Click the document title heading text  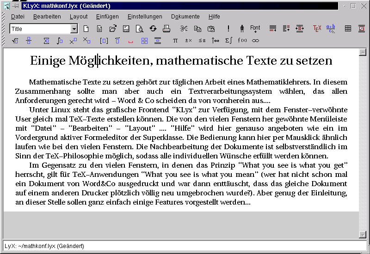[181, 60]
